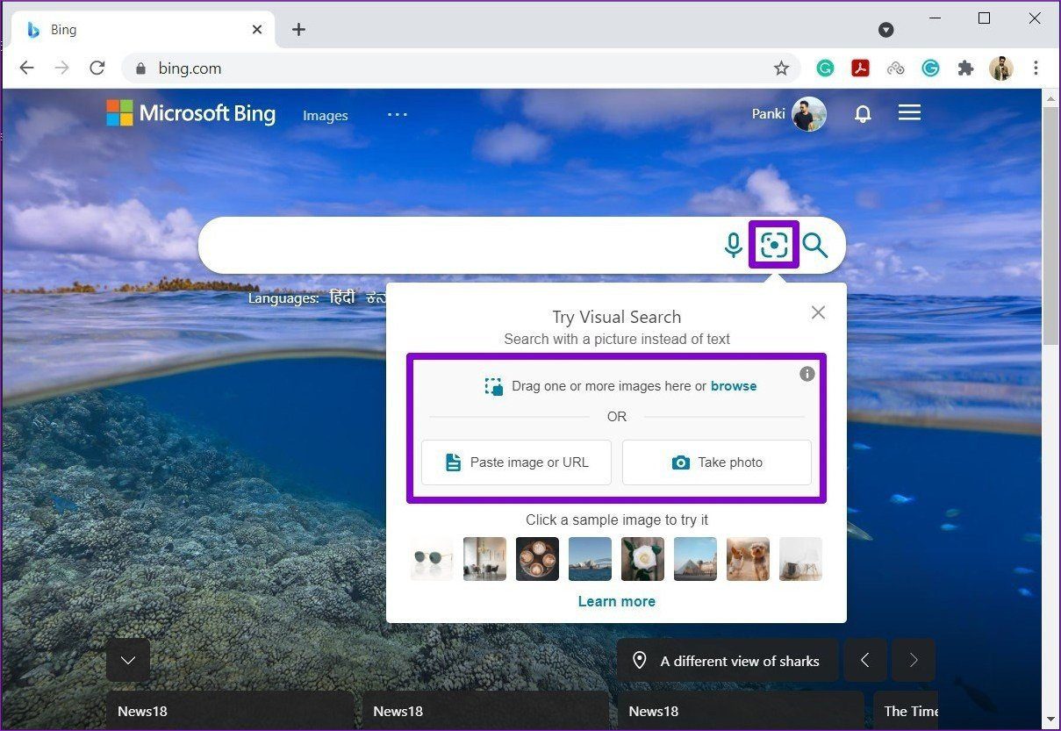The width and height of the screenshot is (1061, 731).
Task: Click the browse link
Action: coord(734,386)
